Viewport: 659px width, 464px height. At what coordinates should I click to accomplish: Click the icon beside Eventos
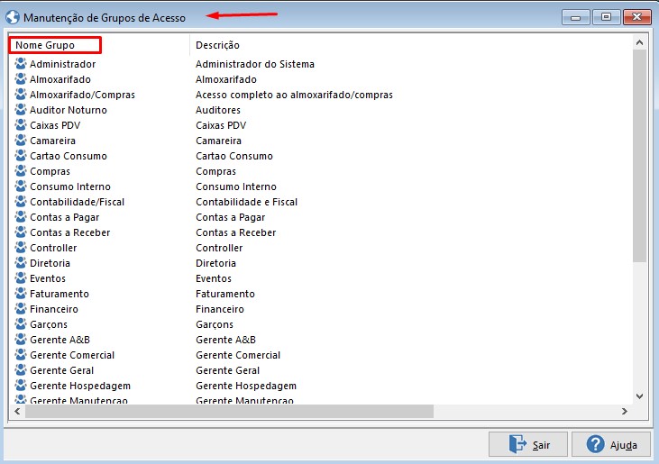[21, 278]
